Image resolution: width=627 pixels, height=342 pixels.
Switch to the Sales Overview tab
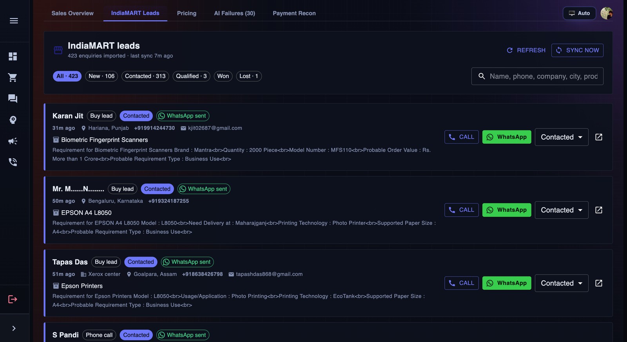coord(72,13)
